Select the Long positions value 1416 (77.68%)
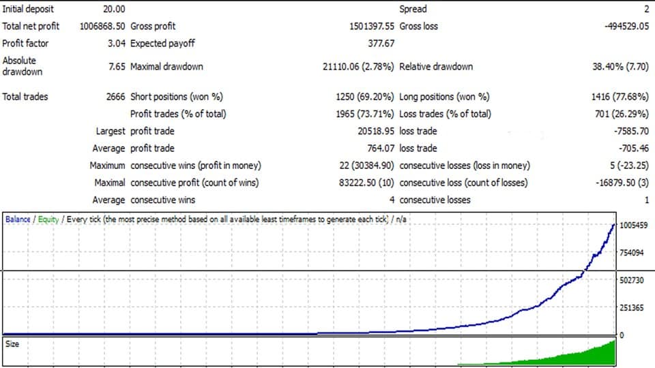 pos(620,97)
